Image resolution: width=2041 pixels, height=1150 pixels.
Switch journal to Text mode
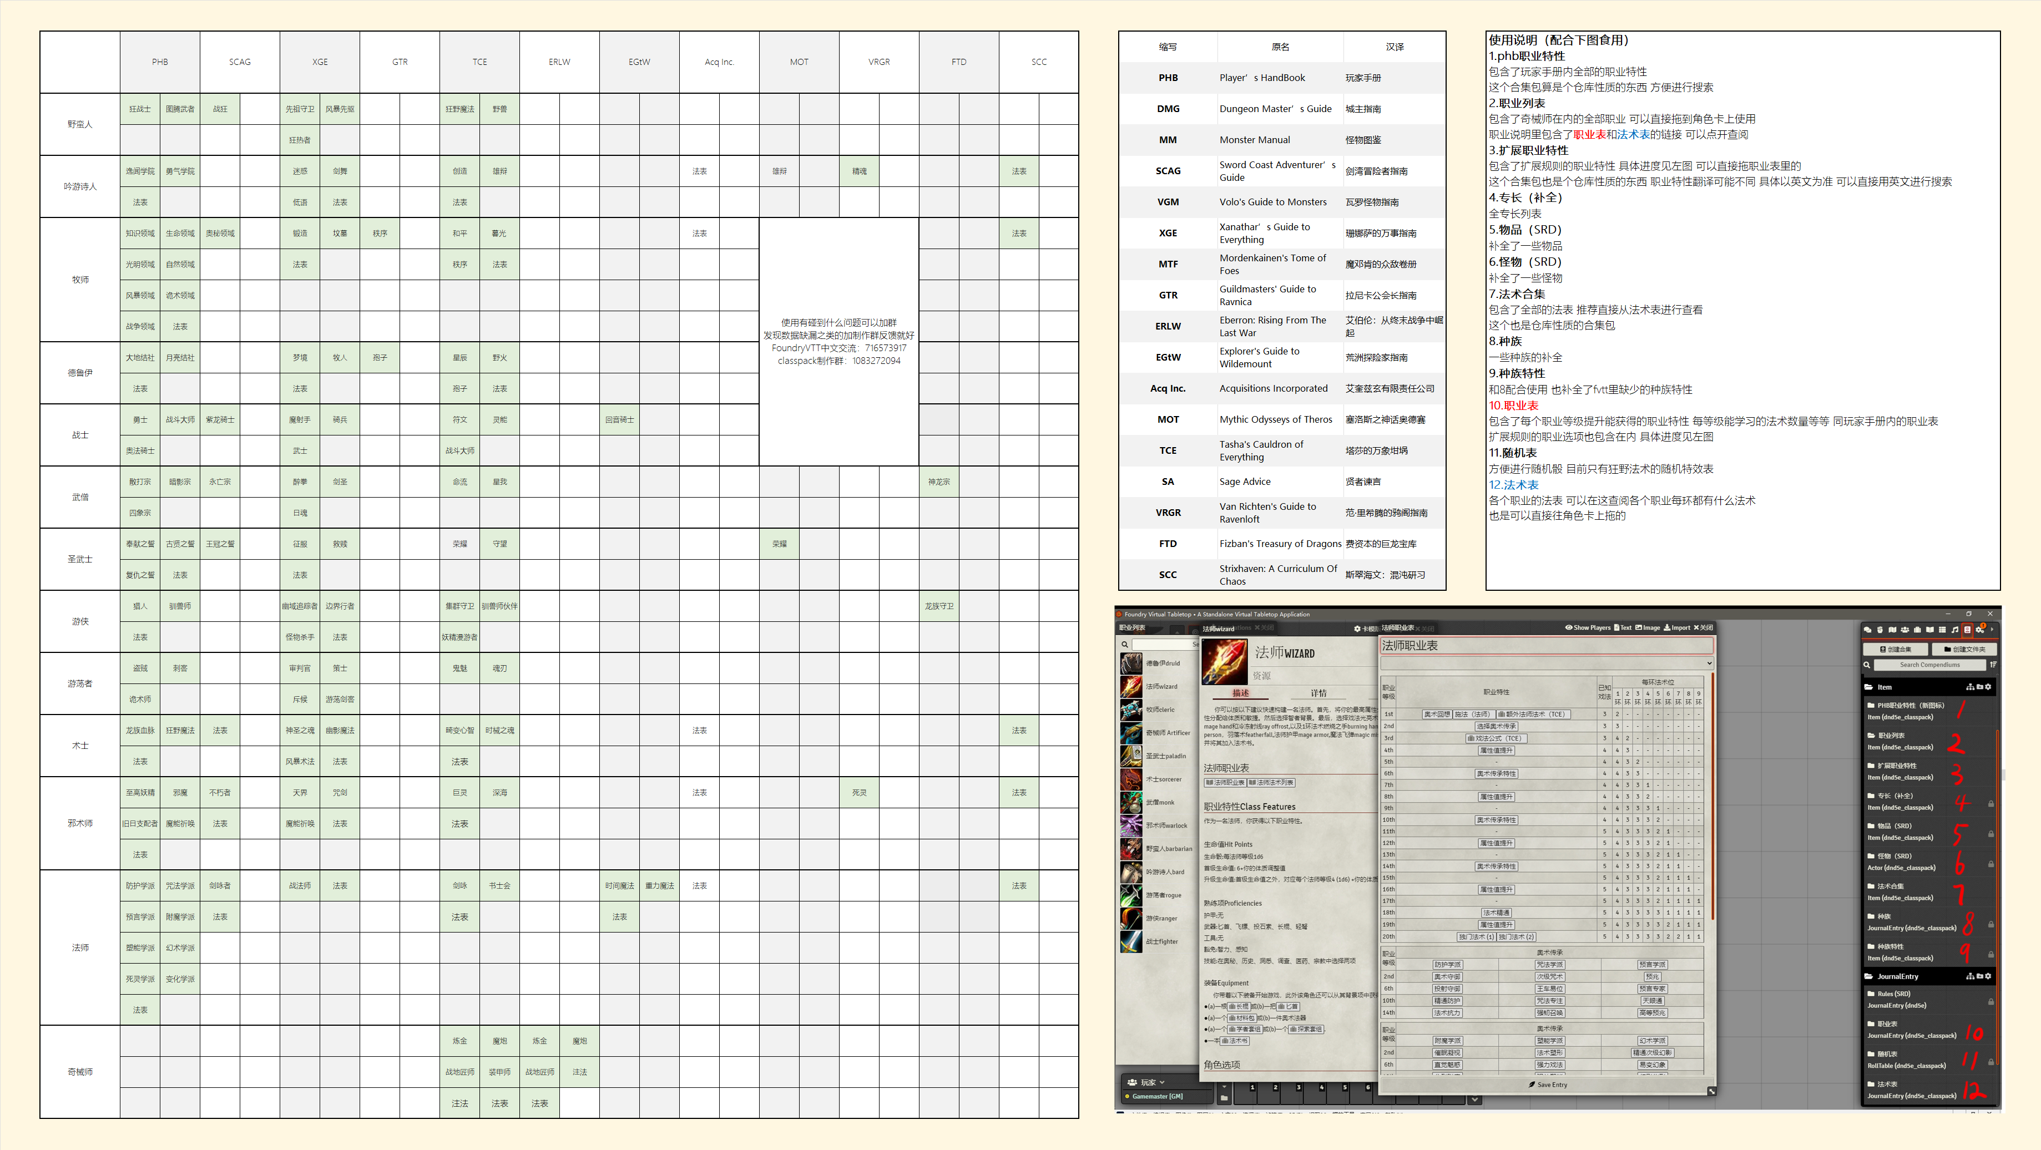click(1623, 628)
